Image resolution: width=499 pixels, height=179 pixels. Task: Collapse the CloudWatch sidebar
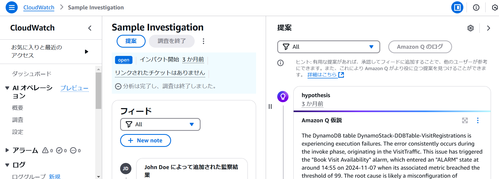coord(90,28)
